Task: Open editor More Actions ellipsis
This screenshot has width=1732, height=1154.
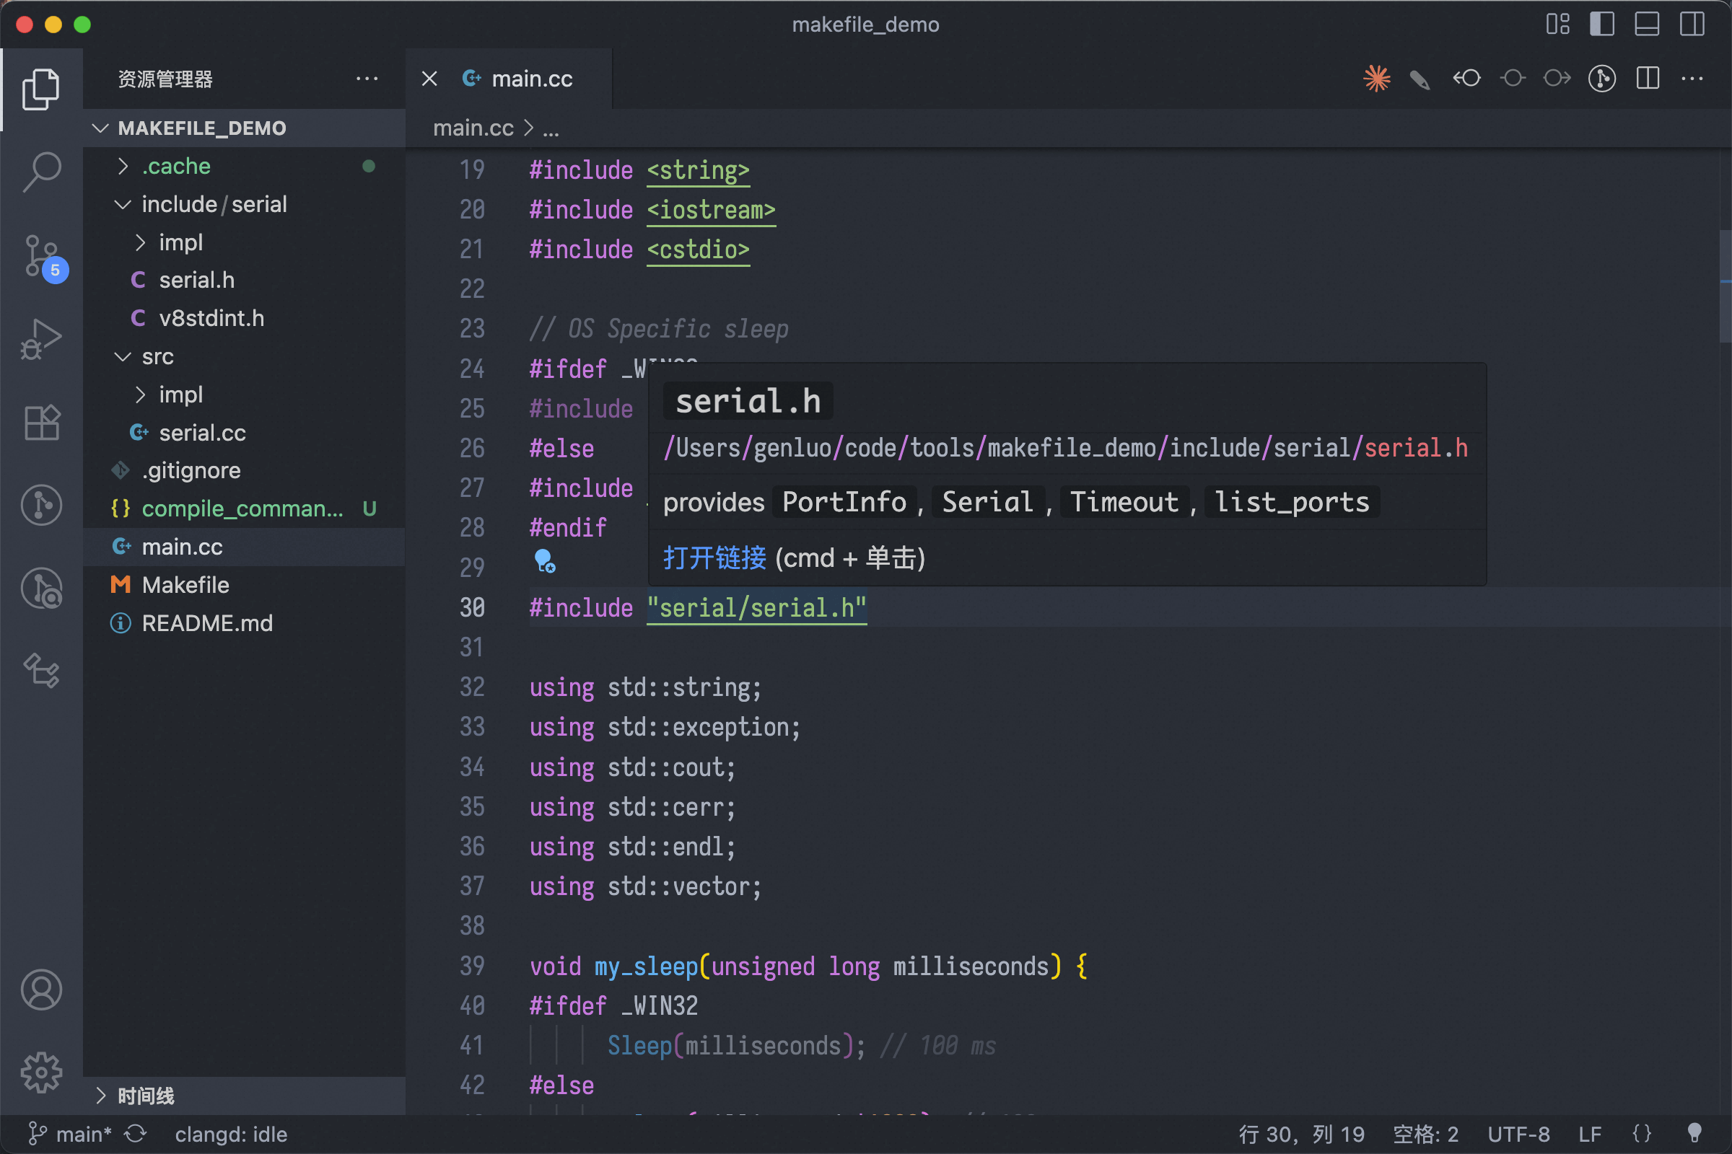Action: 1692,78
